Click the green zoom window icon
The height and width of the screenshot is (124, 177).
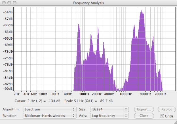pos(14,3)
